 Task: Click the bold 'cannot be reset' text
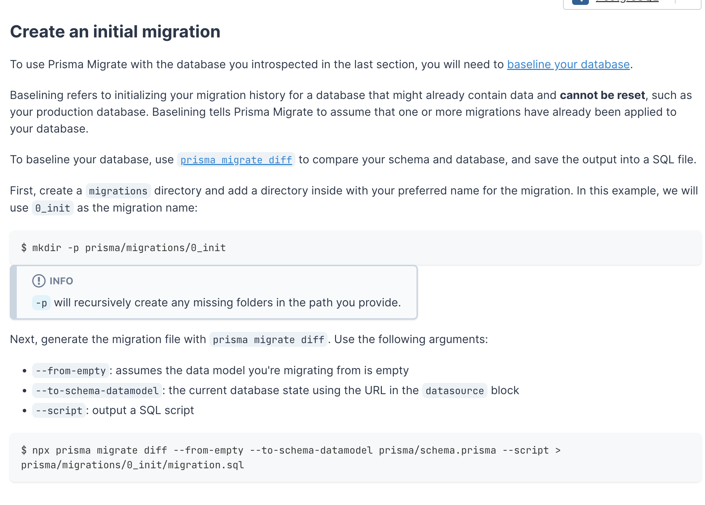(x=602, y=95)
